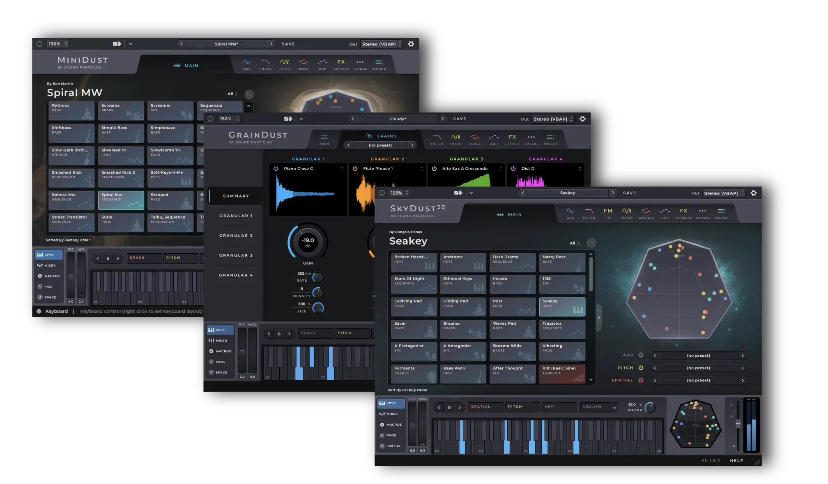
Task: Click SAVE next to the Seakey preset
Action: coord(629,193)
